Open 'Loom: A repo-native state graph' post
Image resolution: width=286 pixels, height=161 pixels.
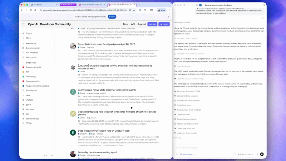(107, 90)
